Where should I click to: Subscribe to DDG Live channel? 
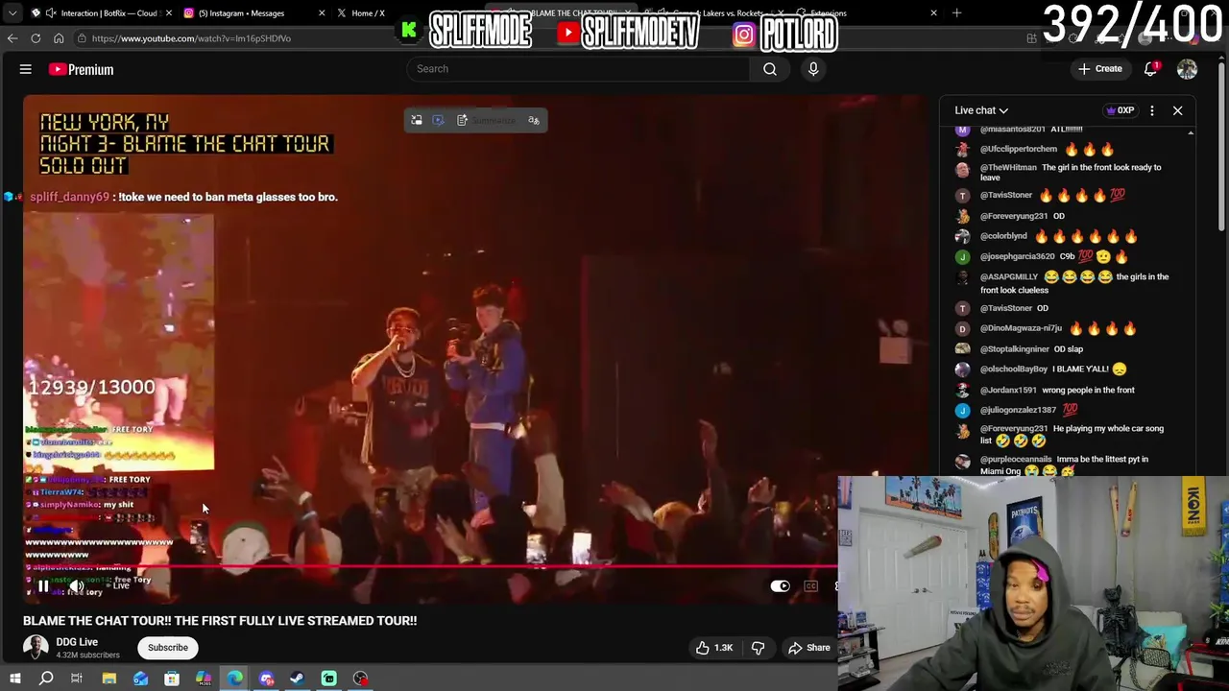click(x=168, y=648)
